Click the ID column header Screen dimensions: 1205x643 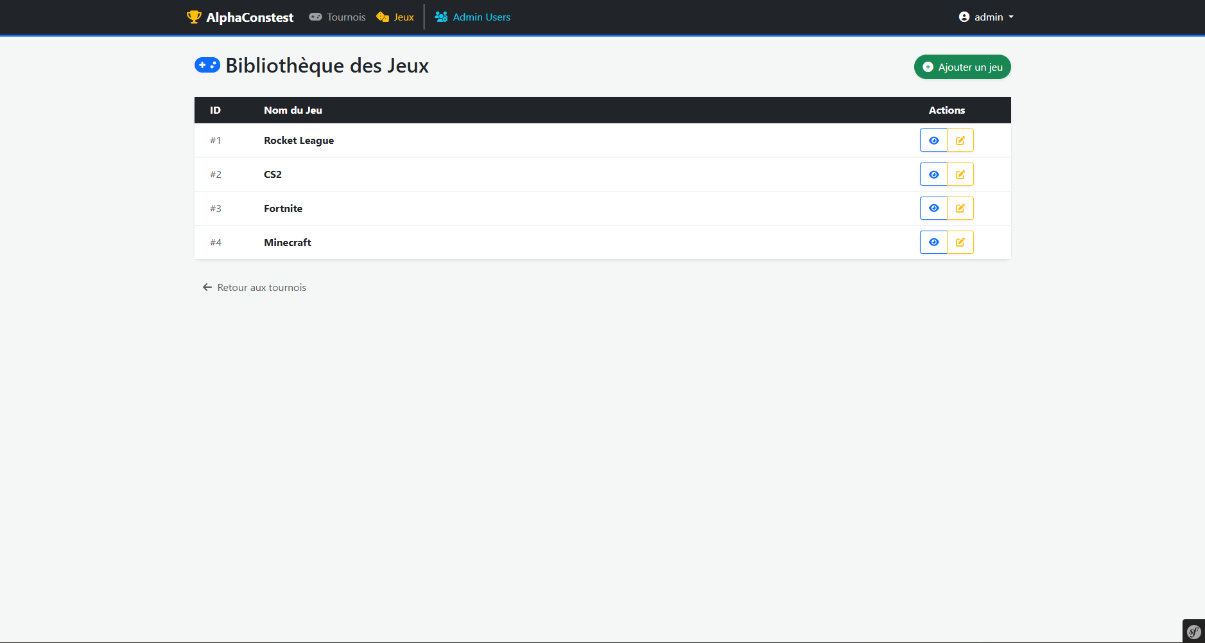[x=215, y=110]
